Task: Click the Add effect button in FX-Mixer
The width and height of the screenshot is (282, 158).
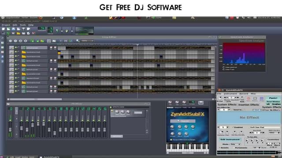Action: click(x=117, y=136)
